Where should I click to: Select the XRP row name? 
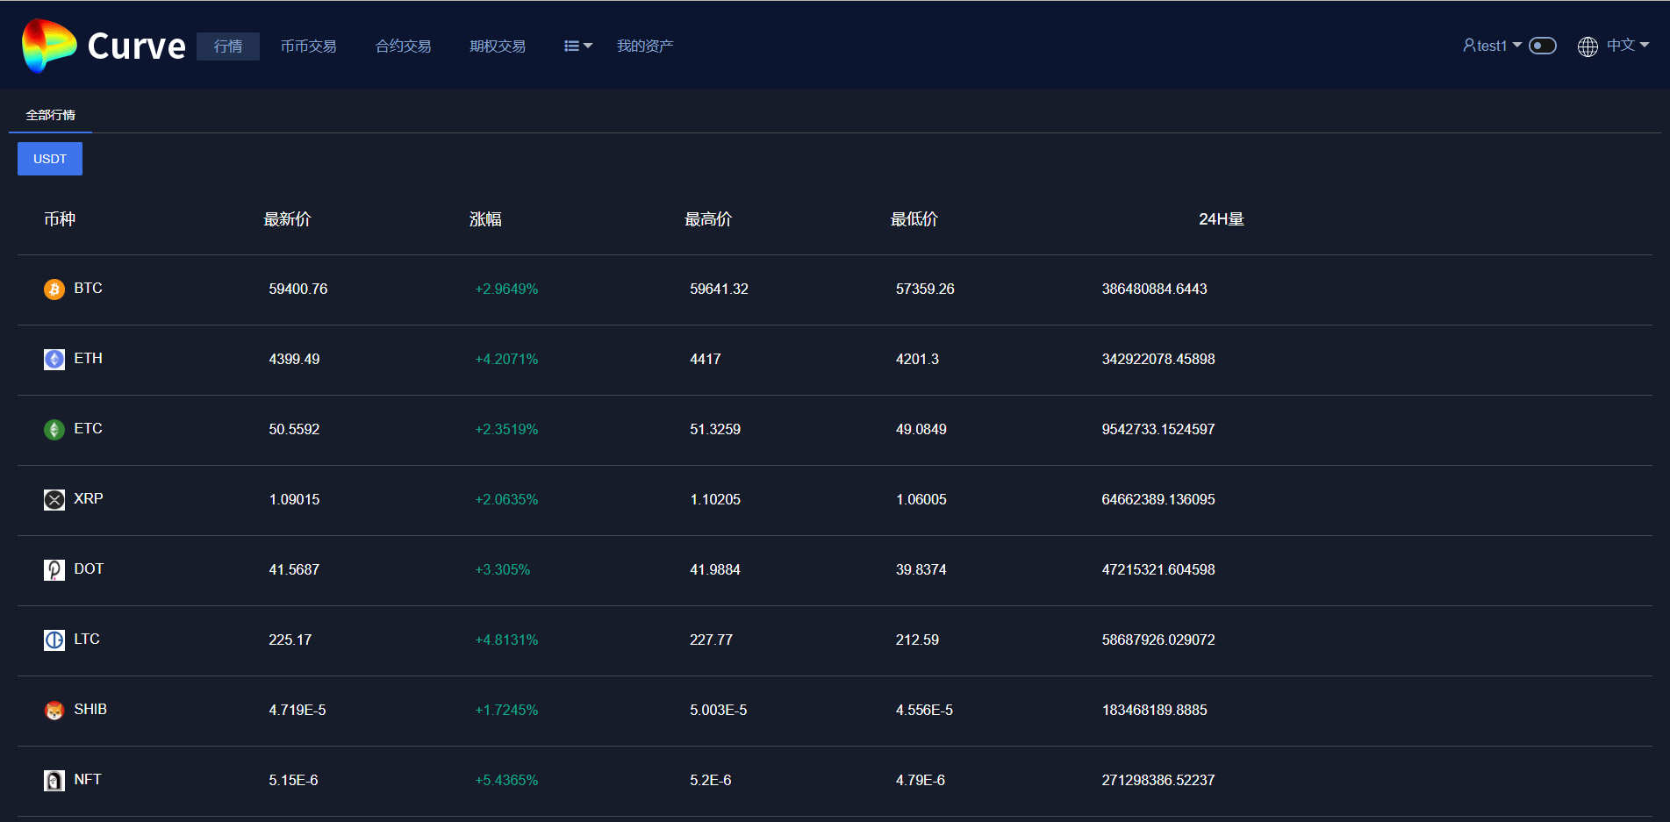pyautogui.click(x=89, y=499)
